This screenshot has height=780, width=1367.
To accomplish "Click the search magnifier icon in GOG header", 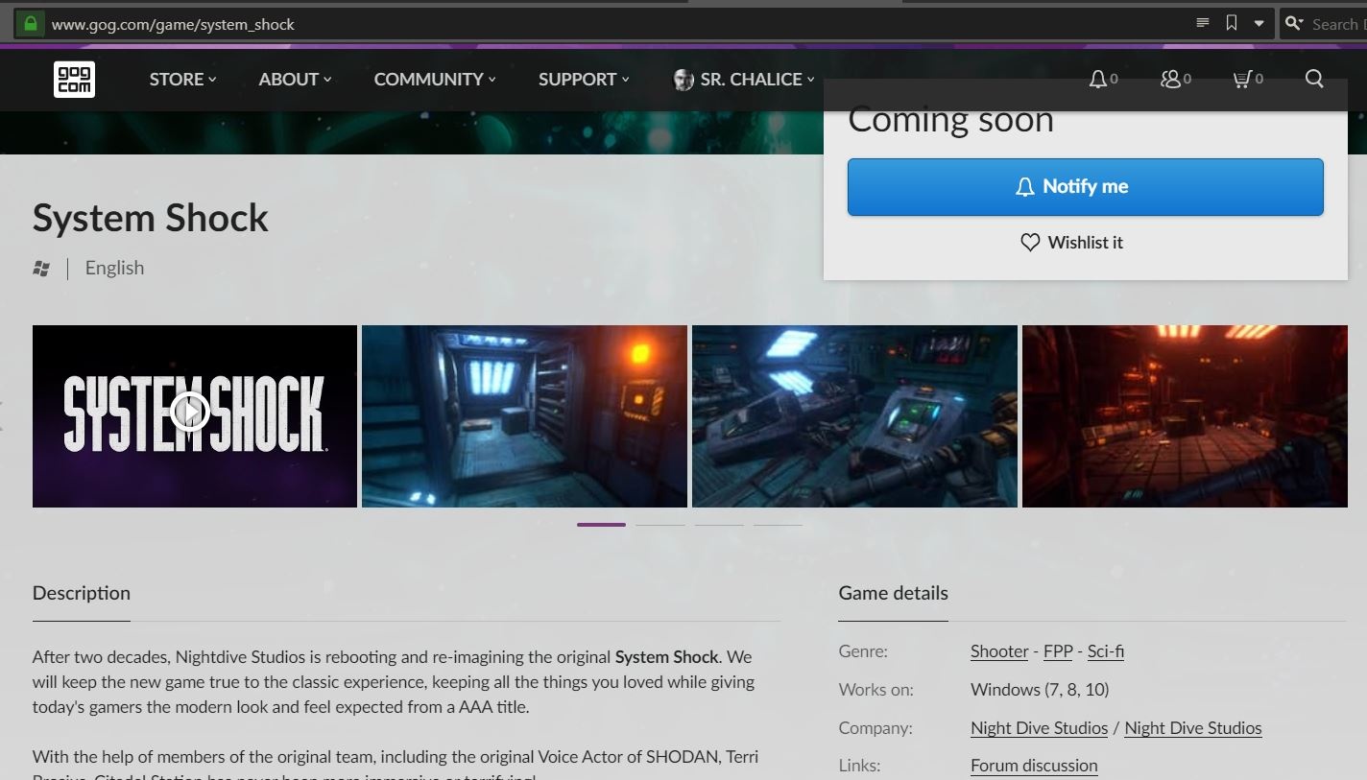I will pos(1314,79).
